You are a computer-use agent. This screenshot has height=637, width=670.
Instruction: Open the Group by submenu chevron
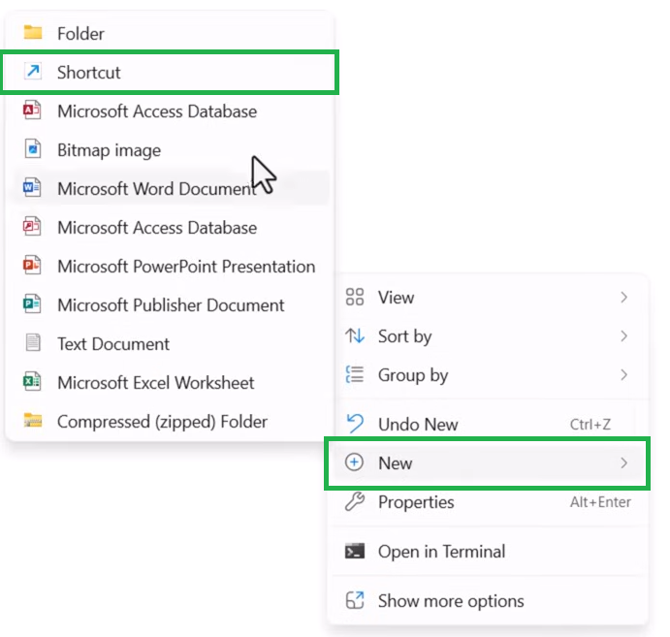click(624, 375)
